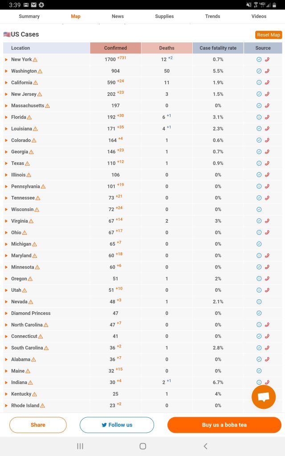
Task: Sort by the Confirmed column header
Action: [x=115, y=48]
